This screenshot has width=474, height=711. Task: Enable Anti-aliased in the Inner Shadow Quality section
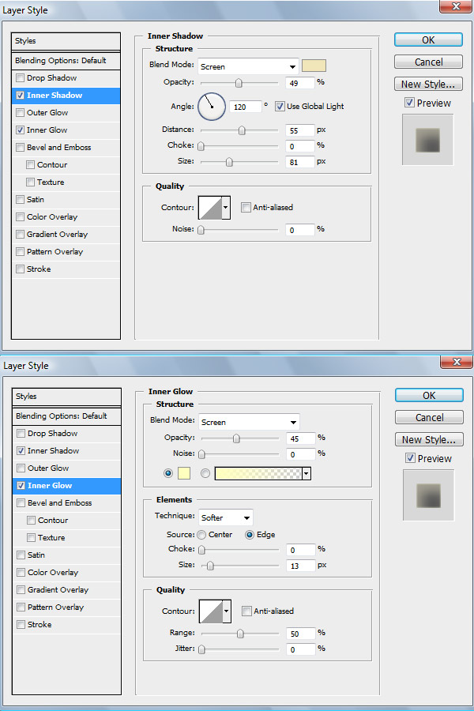pos(246,207)
